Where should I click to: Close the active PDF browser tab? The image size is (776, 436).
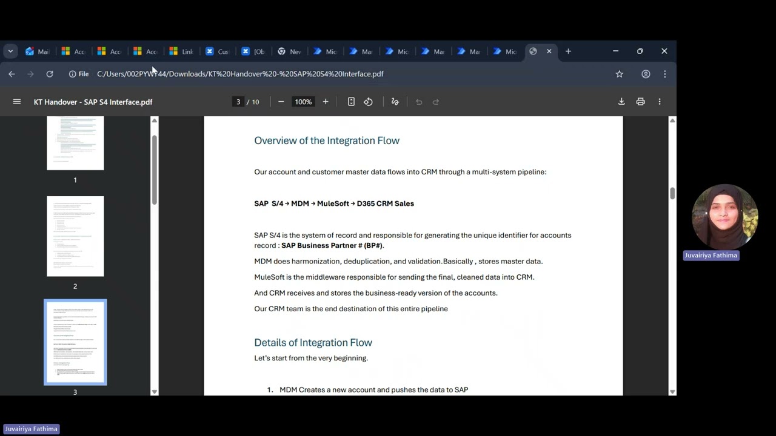pyautogui.click(x=549, y=51)
